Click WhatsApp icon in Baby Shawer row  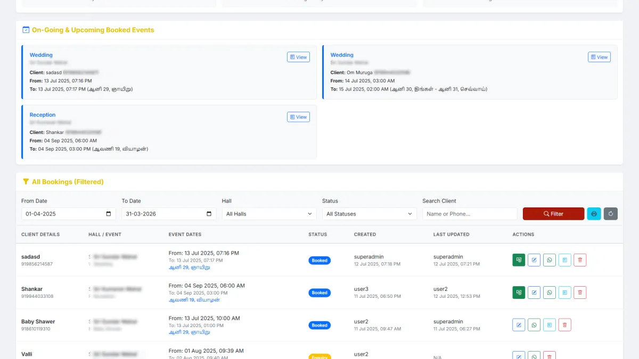(534, 325)
